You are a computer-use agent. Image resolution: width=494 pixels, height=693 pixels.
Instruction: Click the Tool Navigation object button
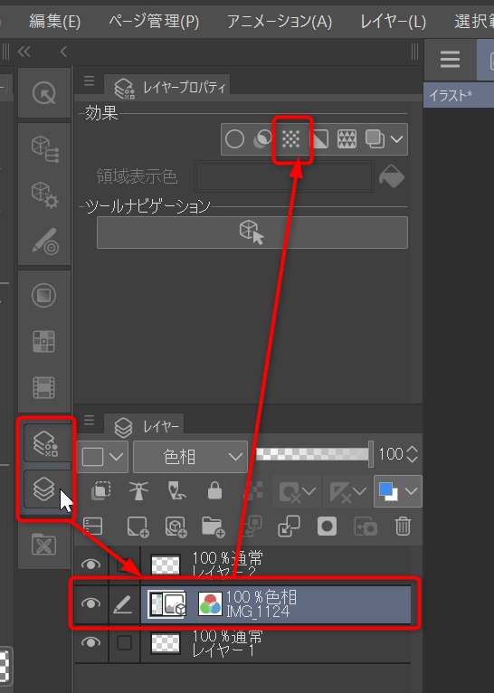pos(252,233)
